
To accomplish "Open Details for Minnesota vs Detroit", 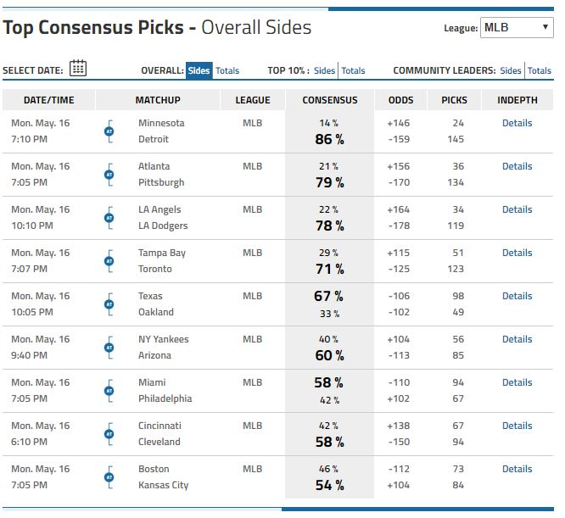I will 517,123.
